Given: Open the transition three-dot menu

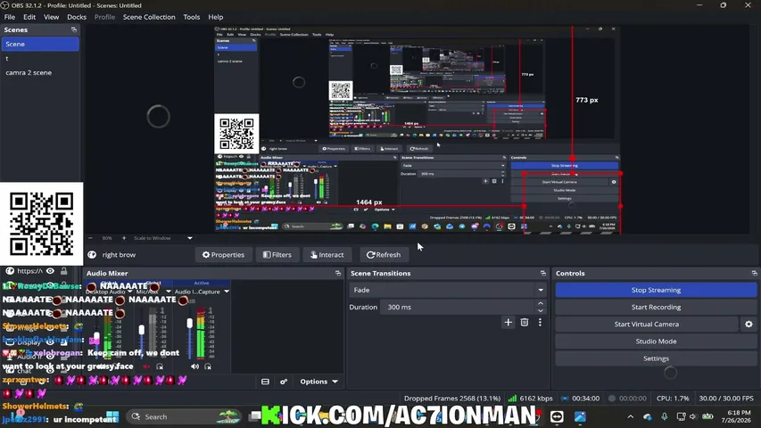Looking at the screenshot, I should tap(540, 322).
